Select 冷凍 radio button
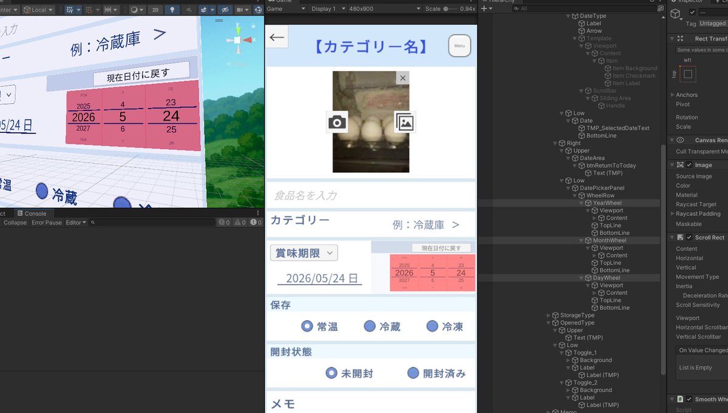This screenshot has height=413, width=728. click(x=432, y=326)
